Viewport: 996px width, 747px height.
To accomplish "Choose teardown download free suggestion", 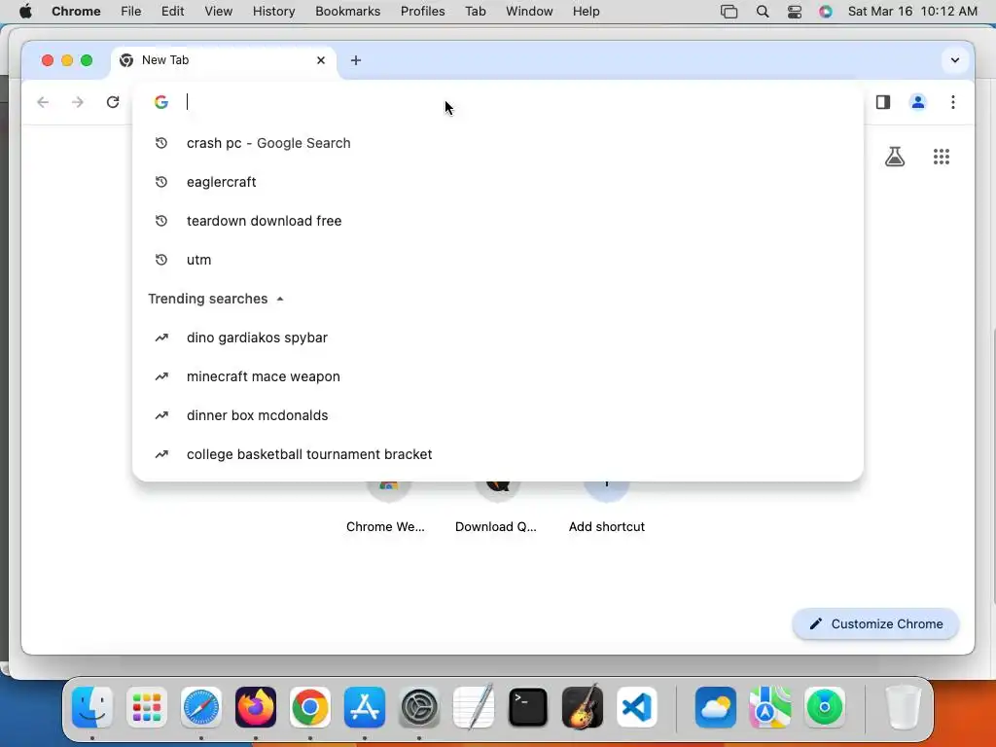I will pos(497,221).
